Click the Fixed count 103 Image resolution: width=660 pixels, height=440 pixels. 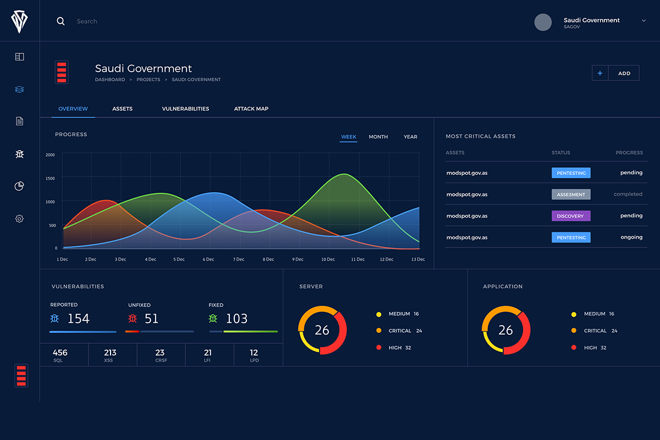pos(237,318)
